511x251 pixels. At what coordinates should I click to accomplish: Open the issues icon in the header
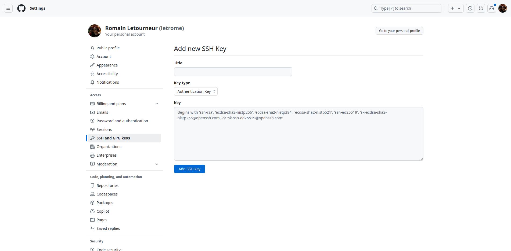pos(470,8)
